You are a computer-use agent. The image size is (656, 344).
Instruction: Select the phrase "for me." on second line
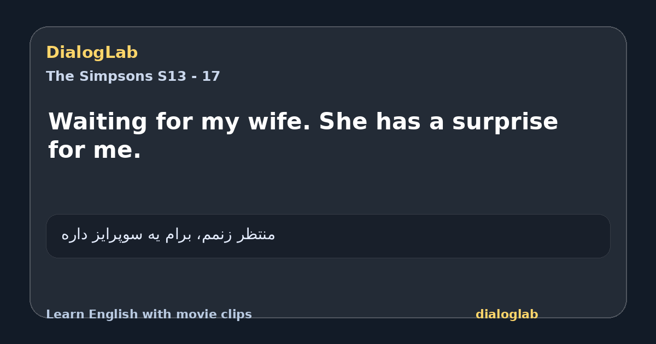point(95,150)
